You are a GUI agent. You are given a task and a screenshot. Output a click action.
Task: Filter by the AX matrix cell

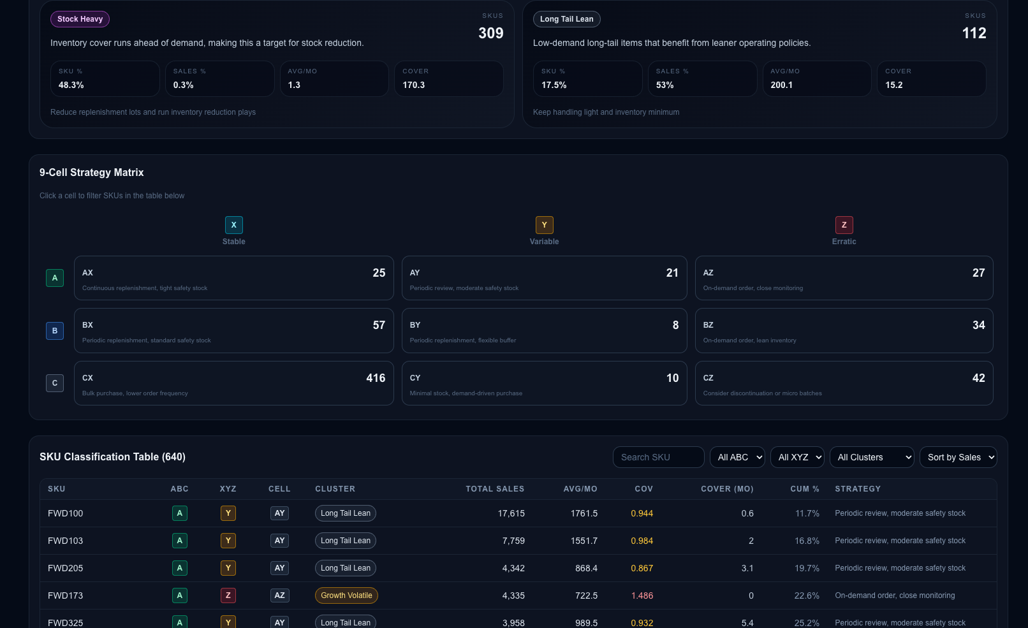234,278
